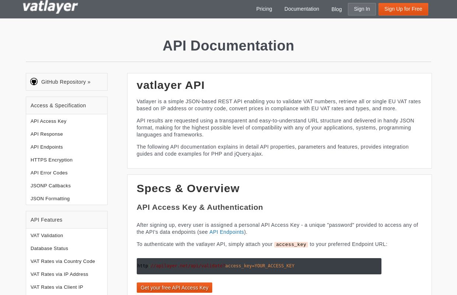Open Documentation in top navigation
Image resolution: width=457 pixels, height=295 pixels.
302,9
